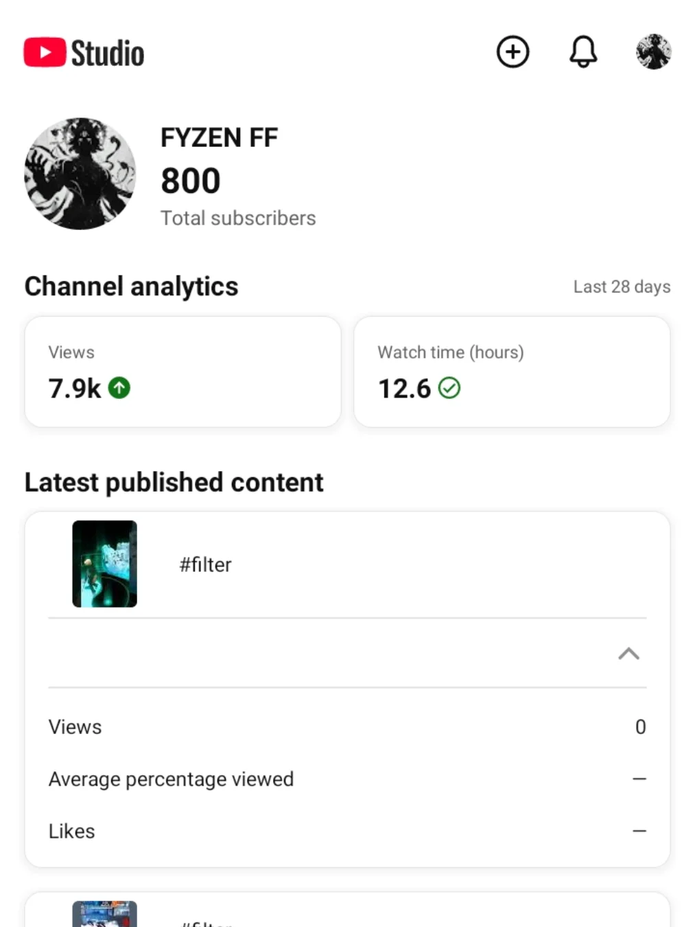Tap the Create plus icon
695x927 pixels.
pyautogui.click(x=513, y=52)
